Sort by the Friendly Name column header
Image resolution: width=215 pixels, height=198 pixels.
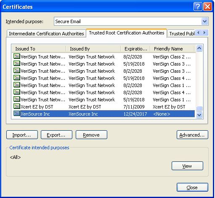pos(172,49)
